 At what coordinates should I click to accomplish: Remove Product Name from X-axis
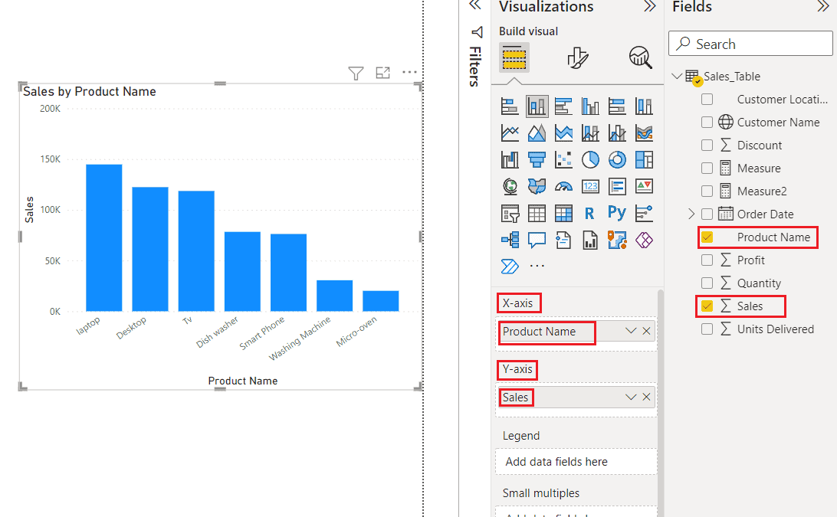(x=646, y=332)
